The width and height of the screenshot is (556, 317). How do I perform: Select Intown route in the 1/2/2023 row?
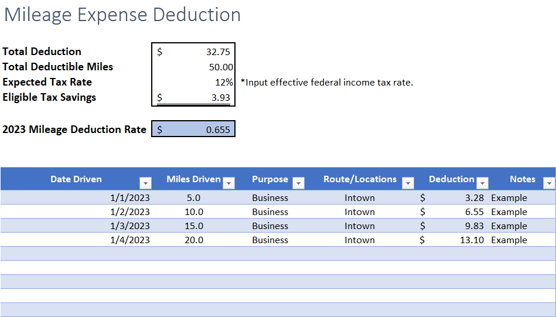[x=360, y=212]
